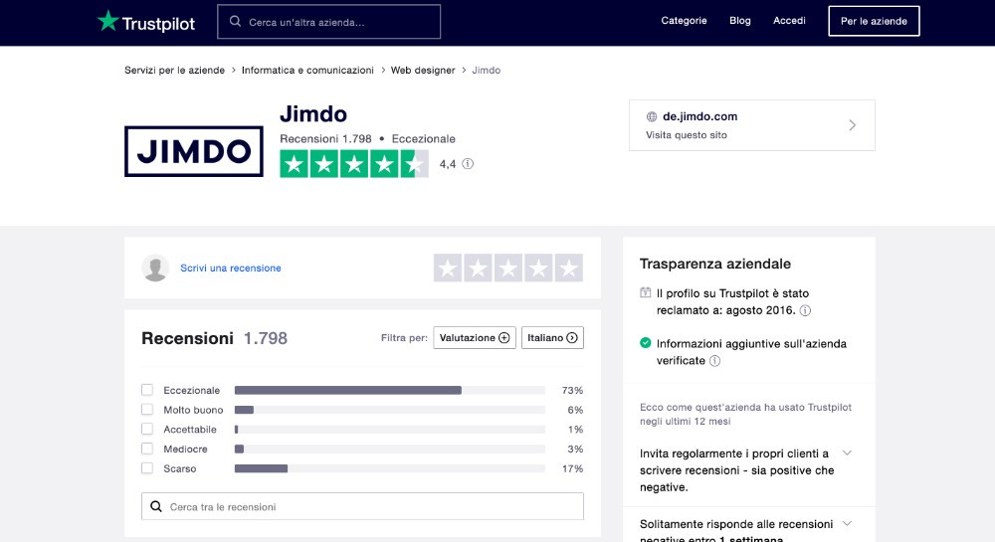The width and height of the screenshot is (995, 542).
Task: Click the Accettabile 1% rating bar
Action: [x=390, y=430]
